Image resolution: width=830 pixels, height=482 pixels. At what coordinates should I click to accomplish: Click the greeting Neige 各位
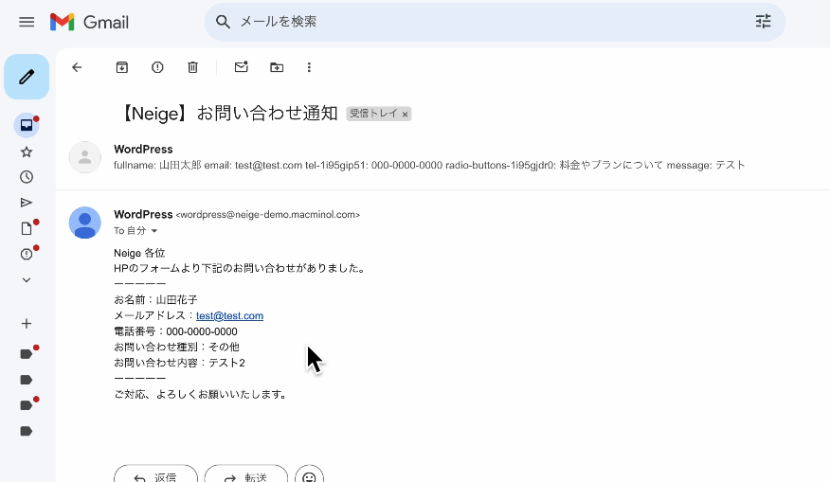click(x=139, y=253)
